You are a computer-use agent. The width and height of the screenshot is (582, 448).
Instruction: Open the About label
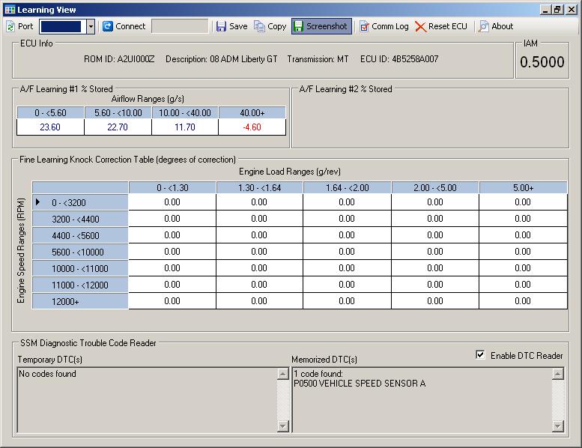tap(502, 26)
